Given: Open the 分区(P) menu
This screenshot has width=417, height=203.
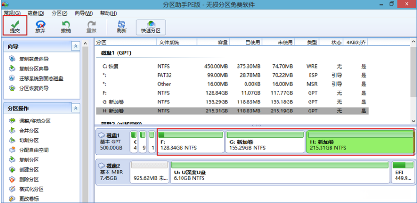Looking at the screenshot, I should (60, 13).
